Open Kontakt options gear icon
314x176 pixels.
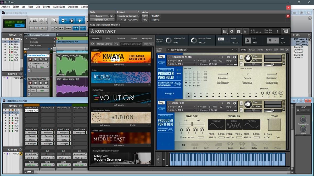232,31
